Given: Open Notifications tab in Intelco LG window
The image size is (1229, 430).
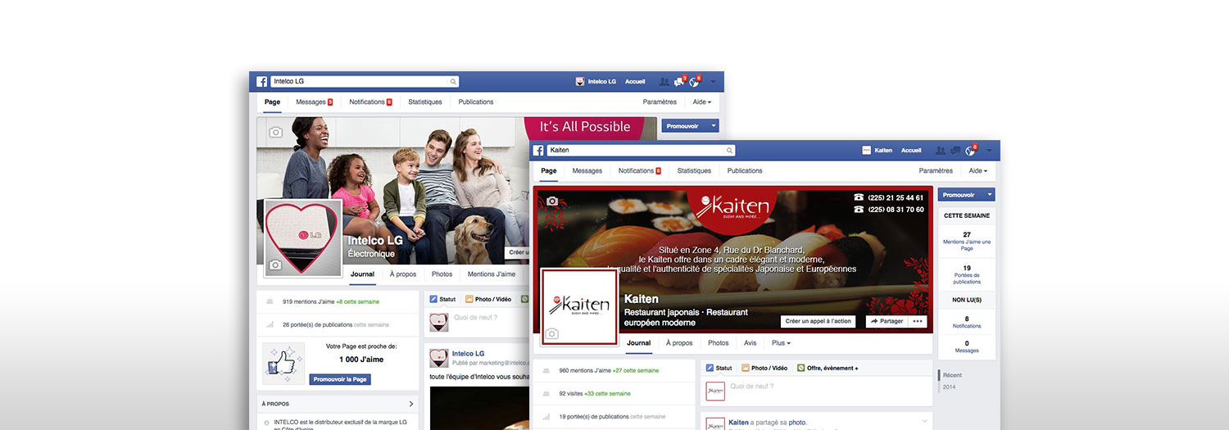Looking at the screenshot, I should (x=370, y=102).
